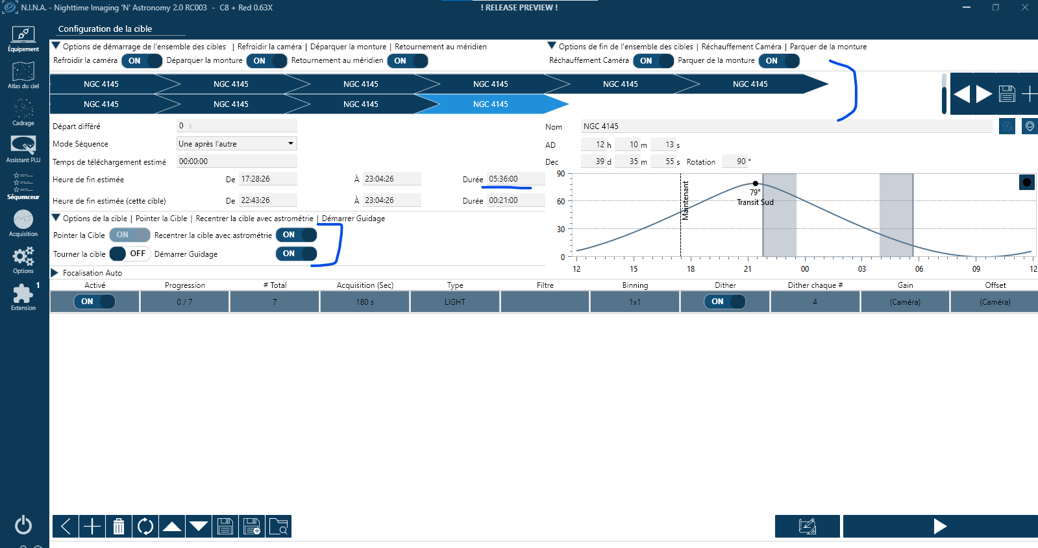Image resolution: width=1038 pixels, height=548 pixels.
Task: Click the Offset (Caméra) cell
Action: click(995, 302)
